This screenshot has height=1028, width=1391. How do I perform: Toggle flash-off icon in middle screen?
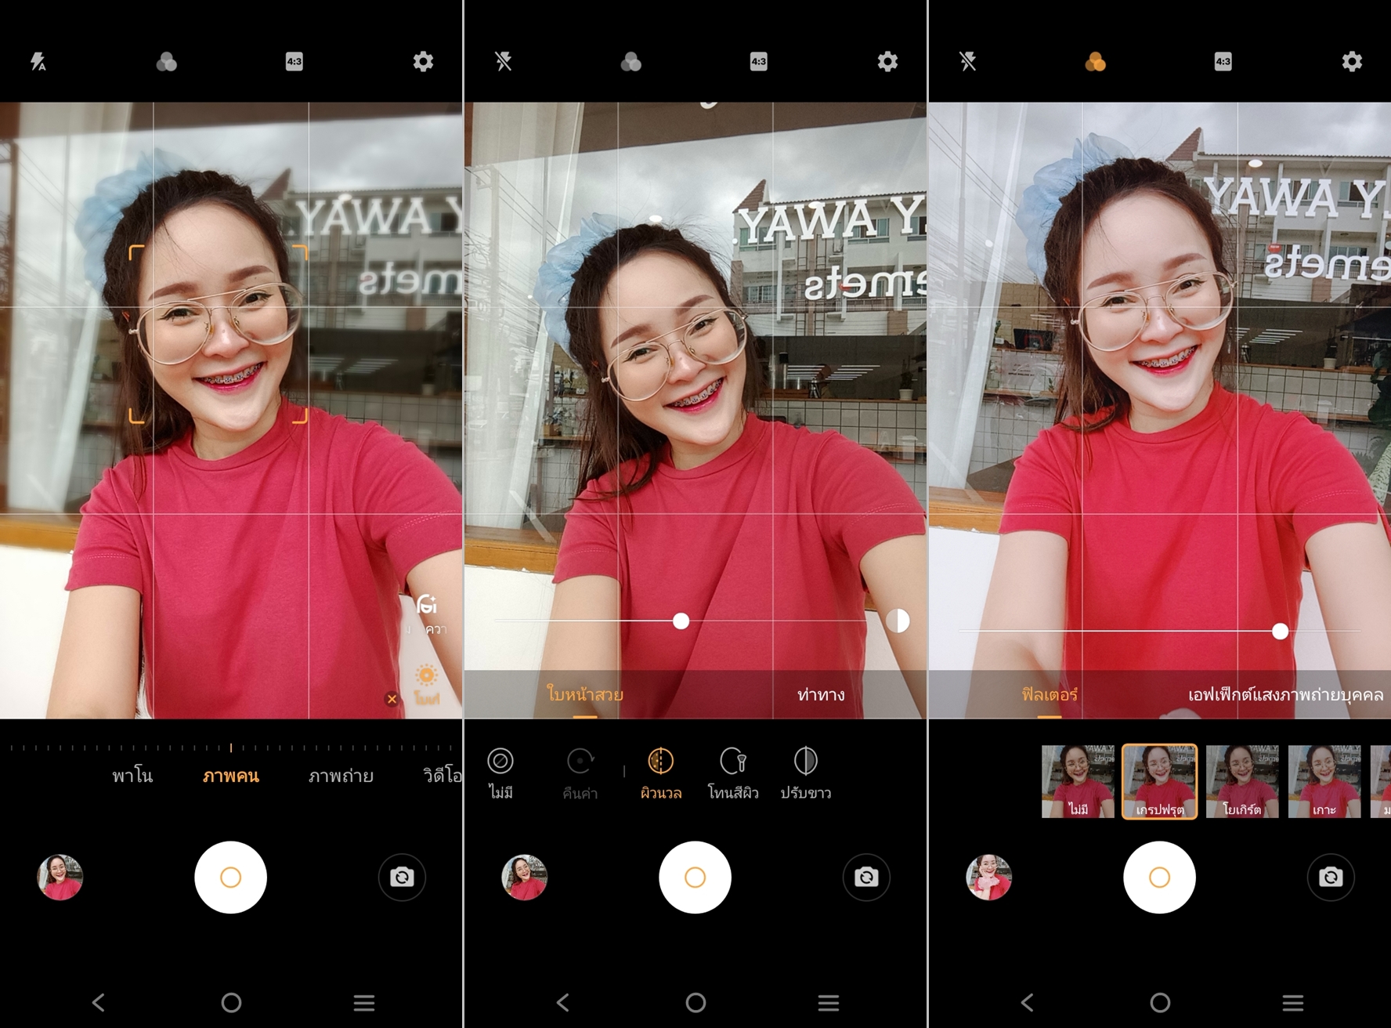pos(504,61)
